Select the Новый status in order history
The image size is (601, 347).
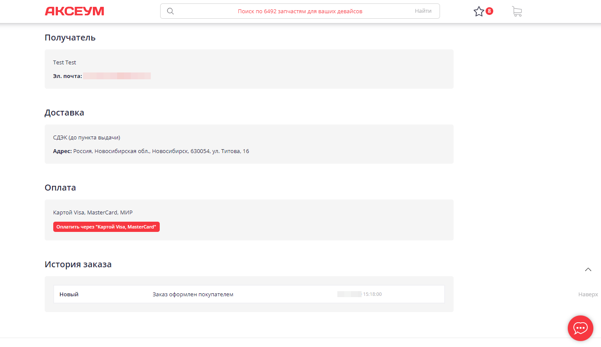(x=69, y=295)
